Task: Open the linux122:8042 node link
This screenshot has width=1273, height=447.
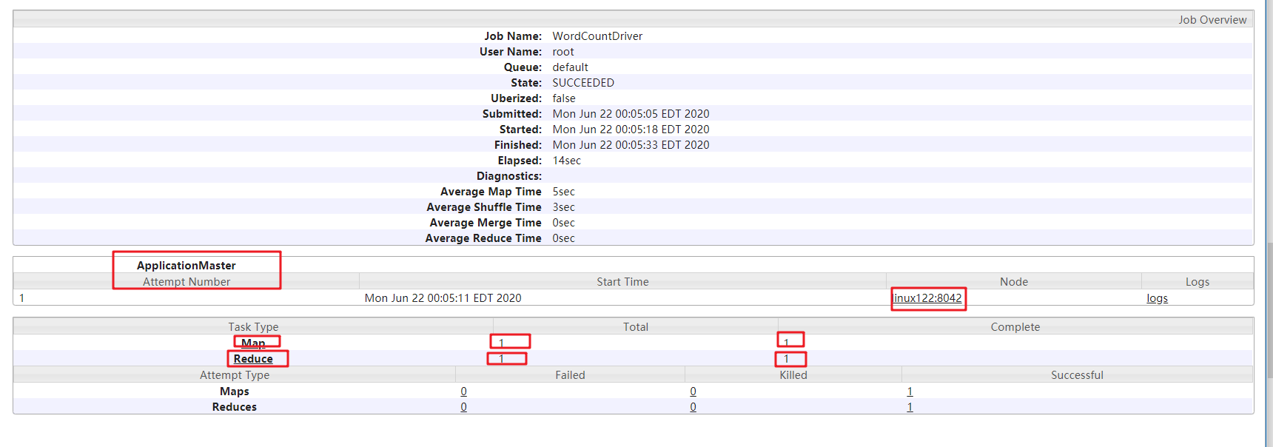Action: tap(928, 298)
